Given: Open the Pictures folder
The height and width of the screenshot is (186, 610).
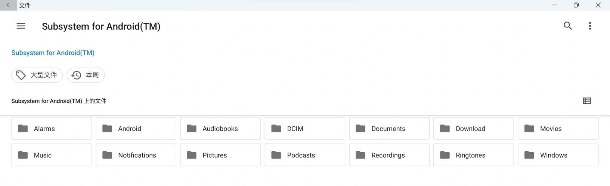Looking at the screenshot, I should point(220,155).
